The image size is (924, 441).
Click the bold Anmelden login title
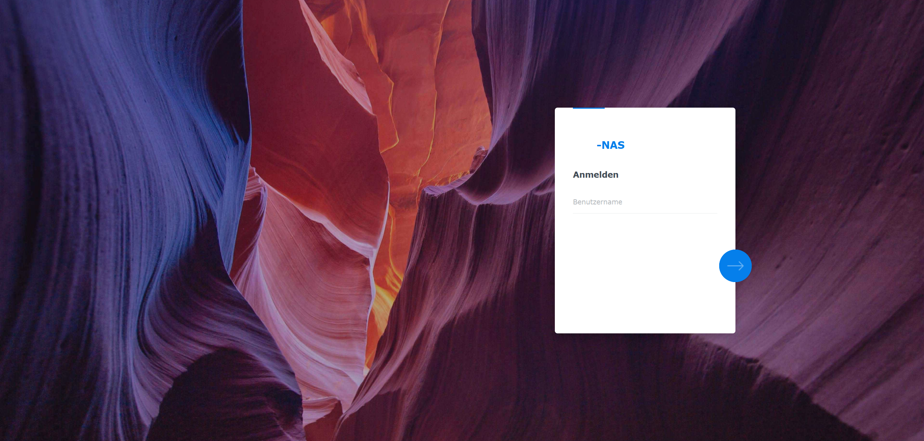[x=596, y=175]
